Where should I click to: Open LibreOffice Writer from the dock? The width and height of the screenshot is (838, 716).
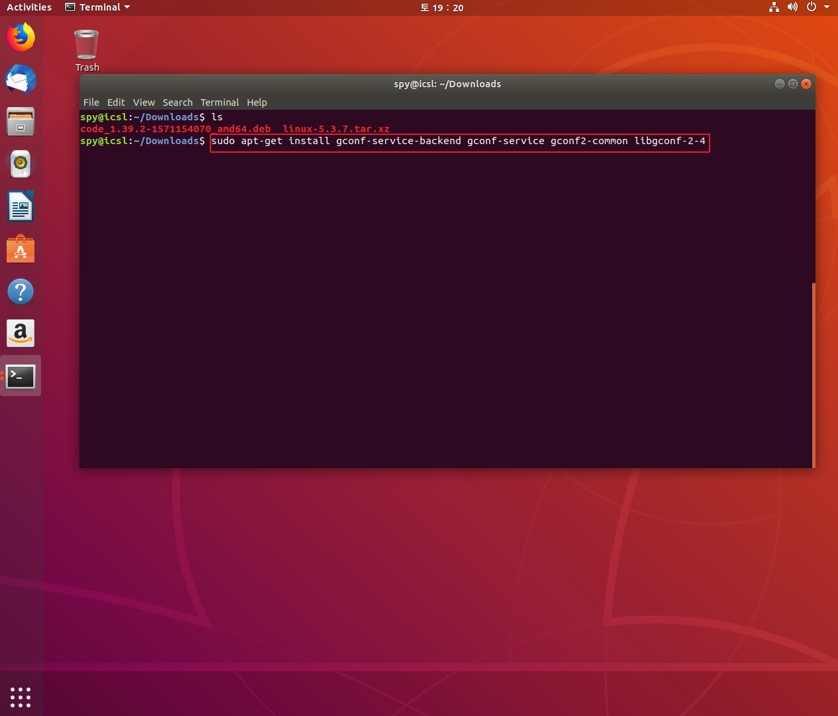(21, 206)
